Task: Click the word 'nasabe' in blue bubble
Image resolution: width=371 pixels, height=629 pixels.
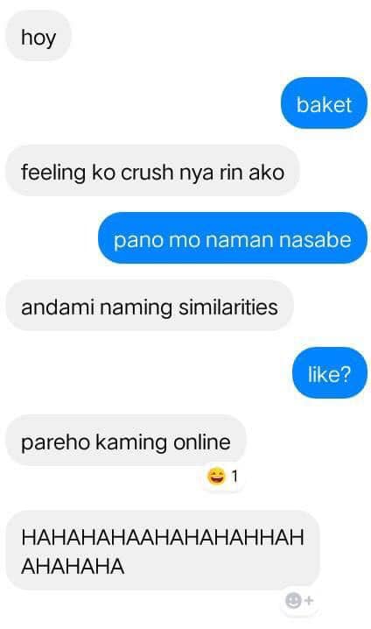Action: [315, 240]
